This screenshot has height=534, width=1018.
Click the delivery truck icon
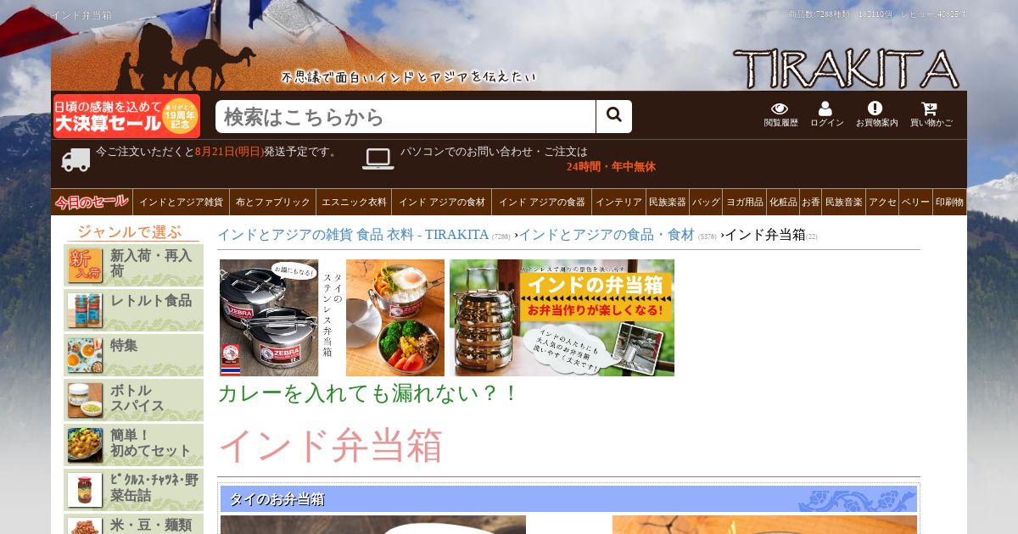point(76,159)
